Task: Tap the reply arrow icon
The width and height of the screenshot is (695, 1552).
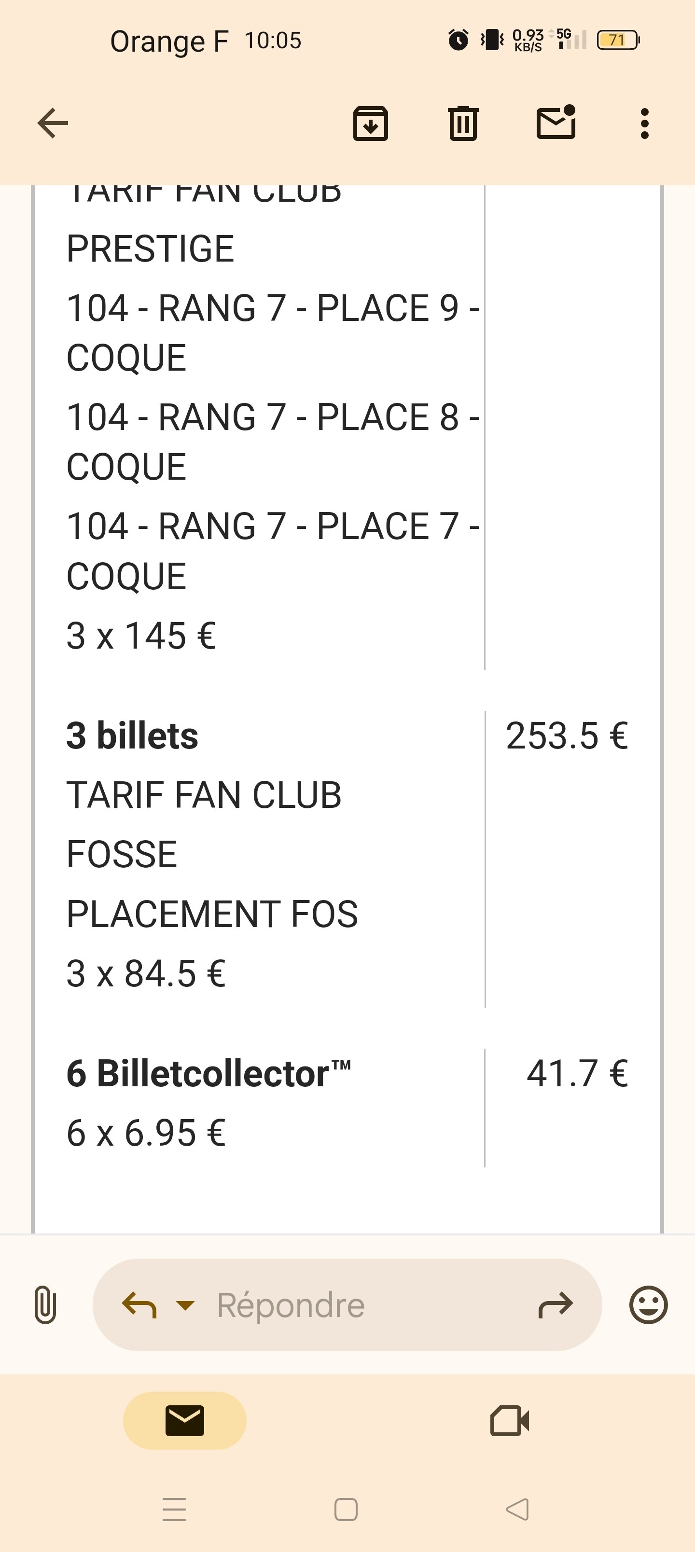Action: (x=139, y=1305)
